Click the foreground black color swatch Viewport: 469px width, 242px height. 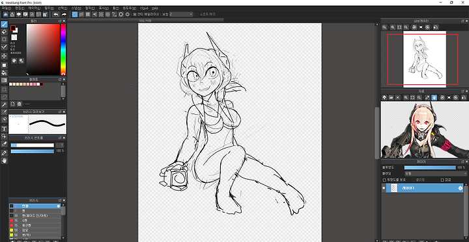pos(13,28)
